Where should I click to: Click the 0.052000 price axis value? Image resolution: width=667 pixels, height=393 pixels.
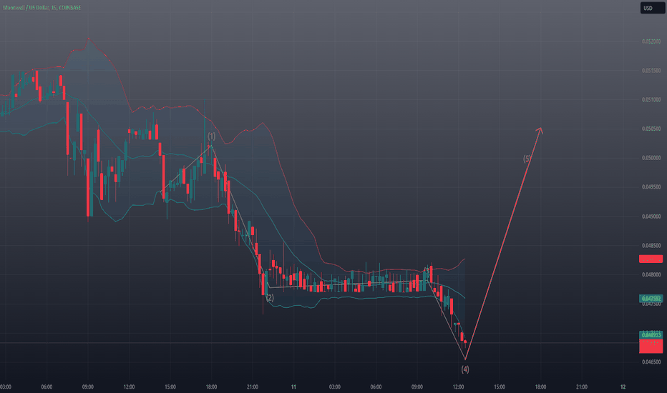coord(651,41)
